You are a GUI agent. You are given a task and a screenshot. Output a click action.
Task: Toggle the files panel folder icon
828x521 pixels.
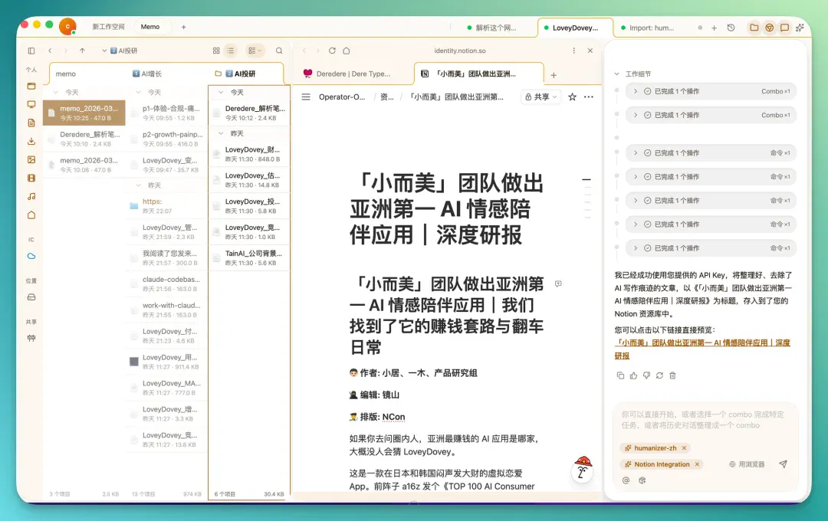tap(754, 28)
